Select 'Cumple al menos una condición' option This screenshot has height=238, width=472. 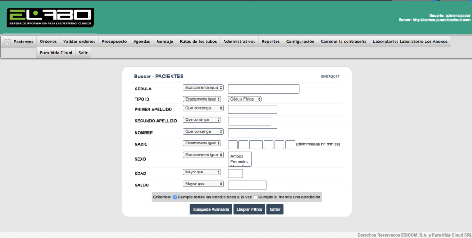255,197
